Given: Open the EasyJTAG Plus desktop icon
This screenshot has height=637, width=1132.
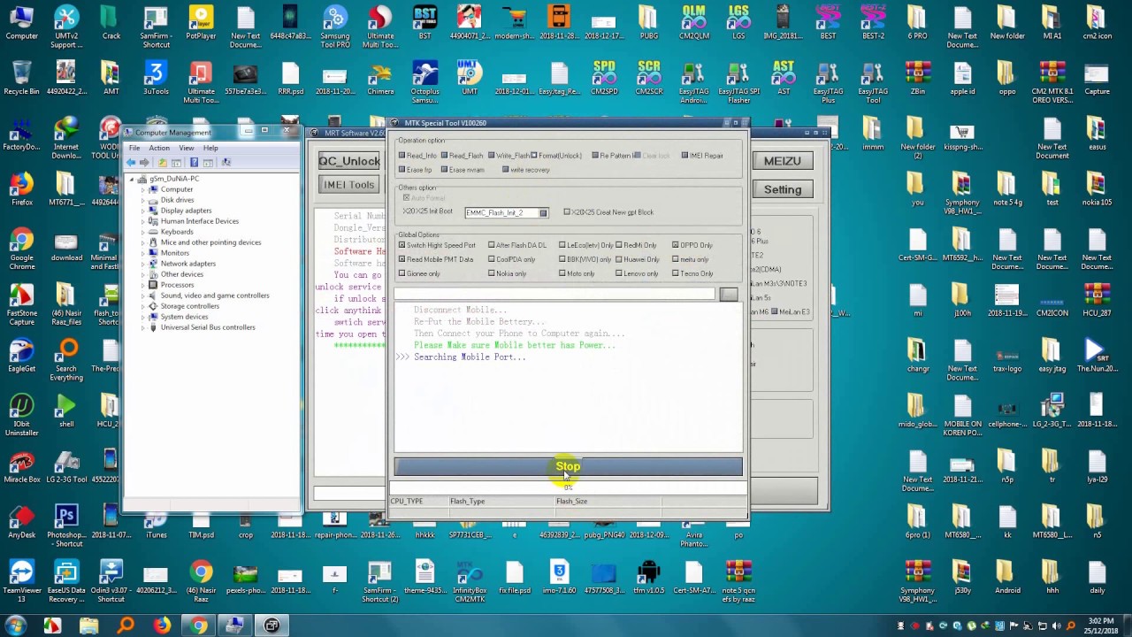Looking at the screenshot, I should pyautogui.click(x=828, y=82).
